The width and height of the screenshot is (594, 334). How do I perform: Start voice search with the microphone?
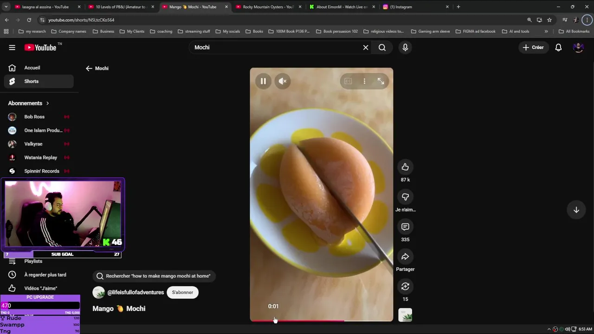(405, 47)
